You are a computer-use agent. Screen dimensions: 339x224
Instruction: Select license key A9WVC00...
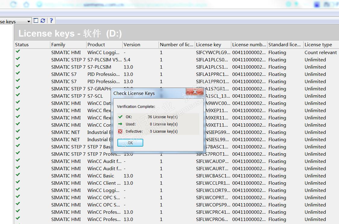tap(218, 103)
